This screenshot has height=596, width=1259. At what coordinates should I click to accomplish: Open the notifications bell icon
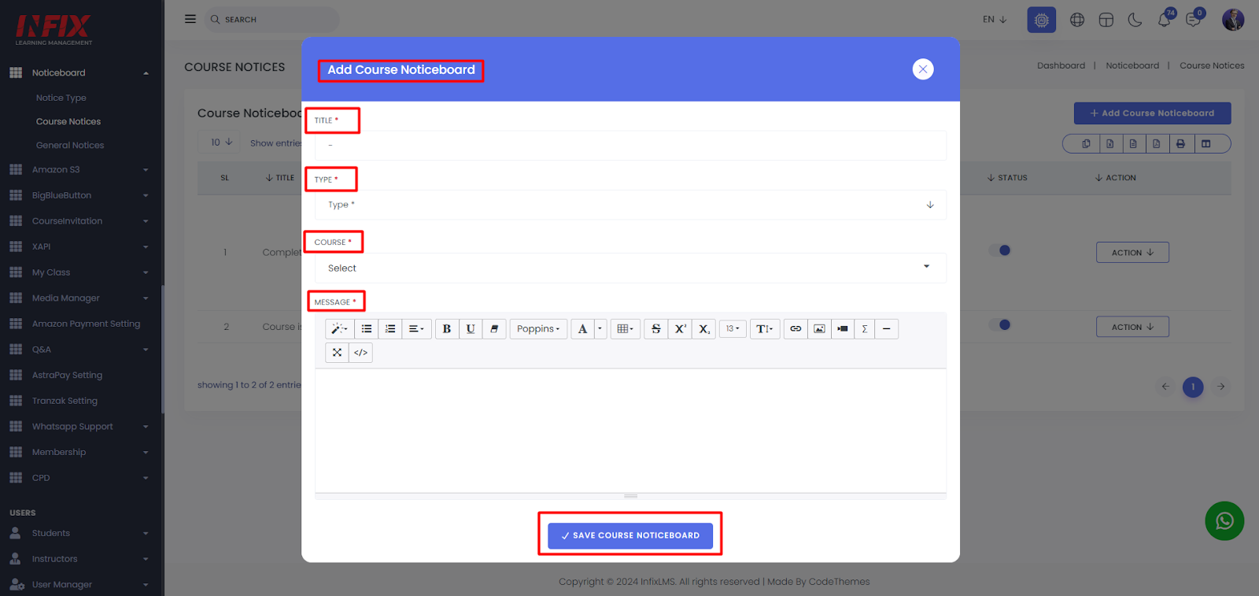point(1165,20)
